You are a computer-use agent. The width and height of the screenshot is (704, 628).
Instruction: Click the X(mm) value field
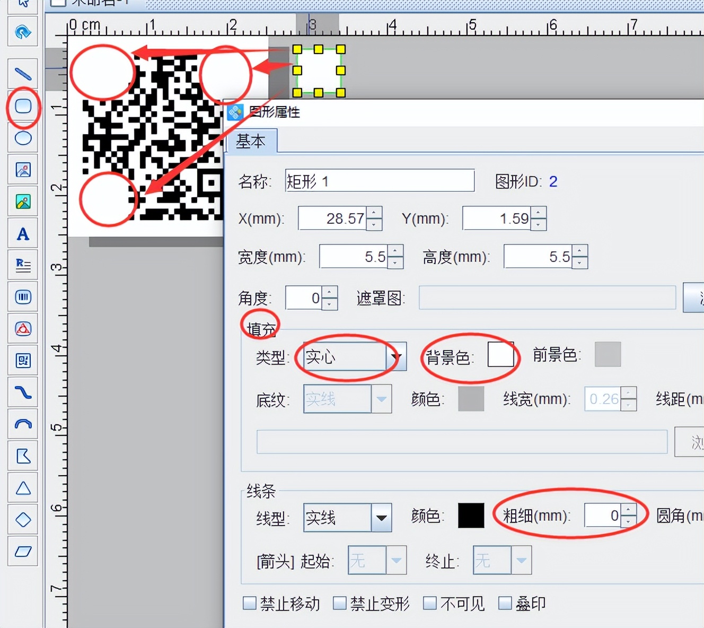[332, 219]
